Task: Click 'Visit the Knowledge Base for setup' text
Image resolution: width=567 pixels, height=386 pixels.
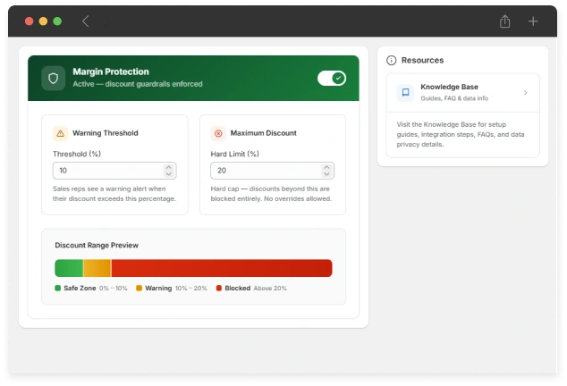Action: 461,134
